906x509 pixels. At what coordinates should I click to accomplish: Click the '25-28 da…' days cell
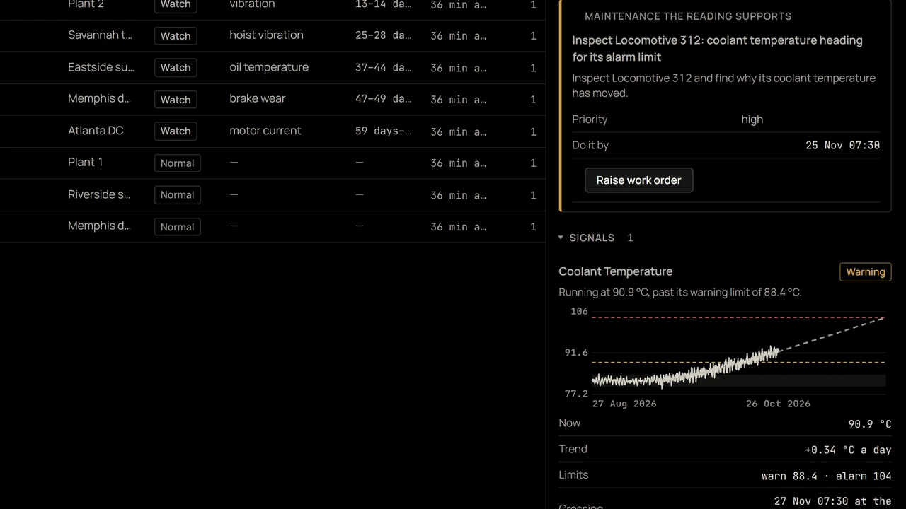[383, 35]
